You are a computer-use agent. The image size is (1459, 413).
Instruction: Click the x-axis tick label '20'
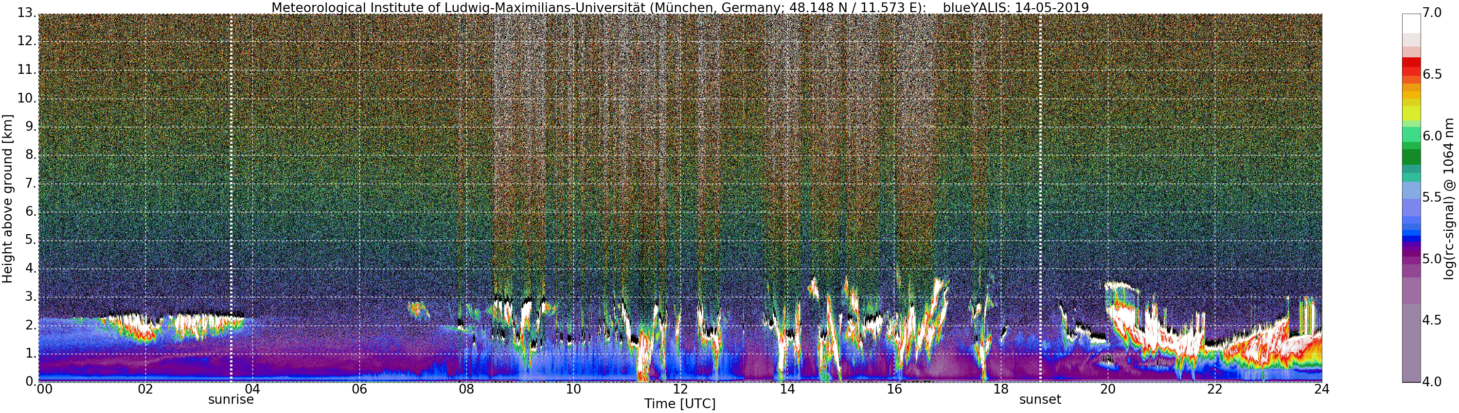pos(1108,389)
